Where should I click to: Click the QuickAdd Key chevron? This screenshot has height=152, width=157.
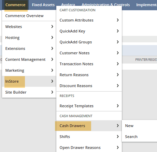118,31
